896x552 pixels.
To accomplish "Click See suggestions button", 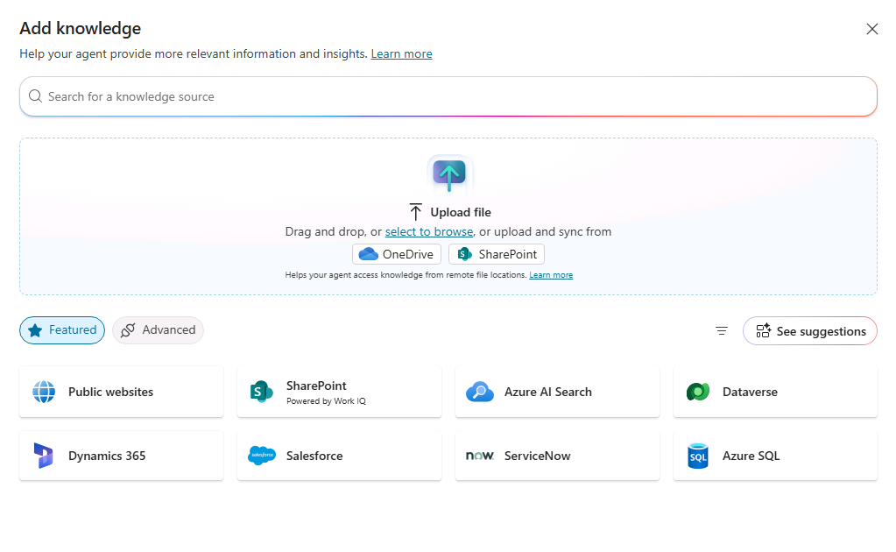I will pyautogui.click(x=809, y=331).
